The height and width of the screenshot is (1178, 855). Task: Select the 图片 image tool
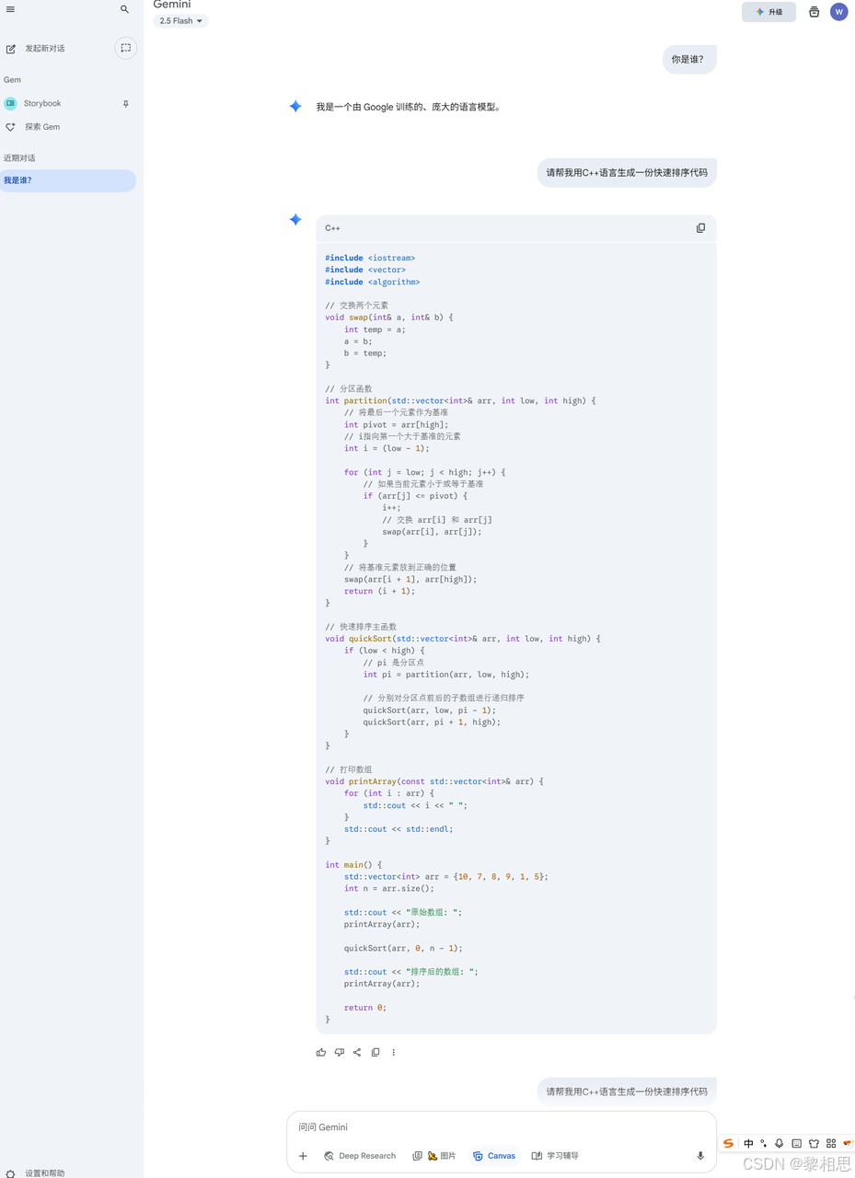[434, 1156]
